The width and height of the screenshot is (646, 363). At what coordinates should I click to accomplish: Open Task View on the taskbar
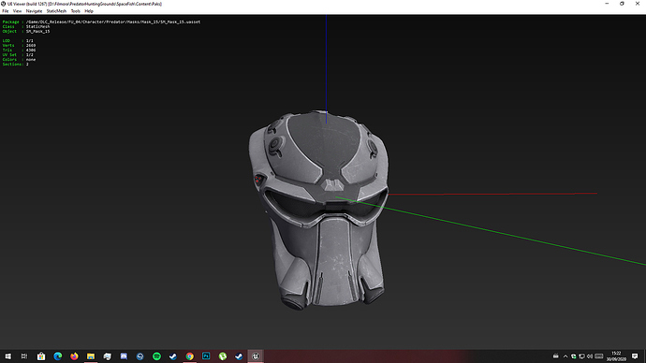point(24,356)
